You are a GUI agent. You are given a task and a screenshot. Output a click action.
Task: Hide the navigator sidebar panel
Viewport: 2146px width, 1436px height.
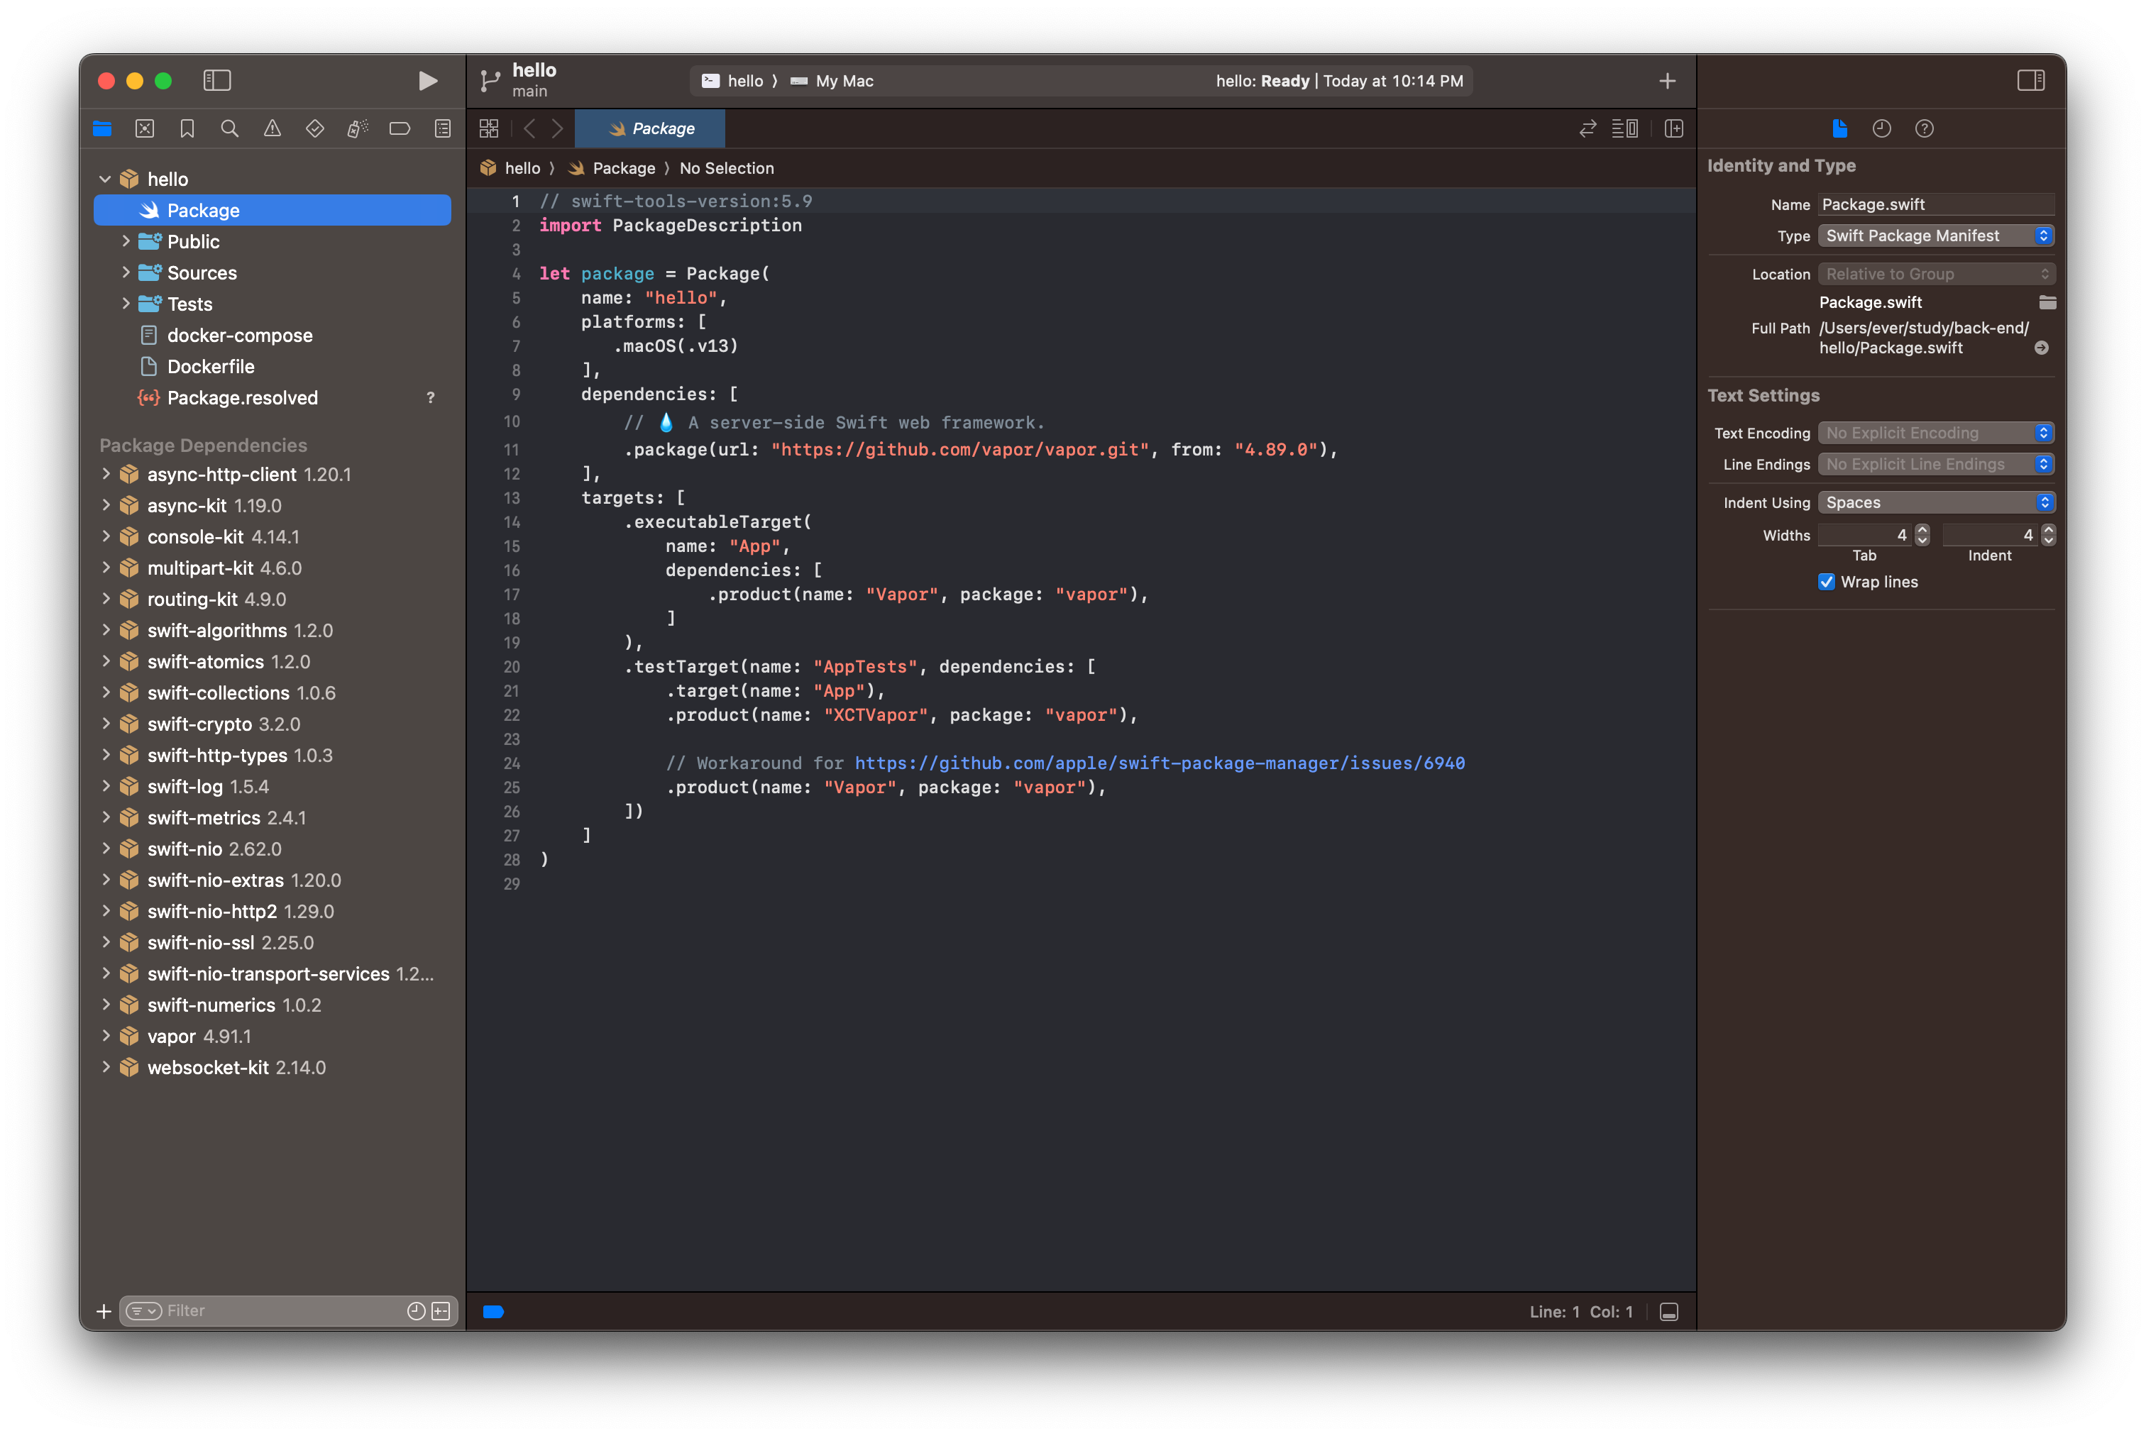(217, 81)
